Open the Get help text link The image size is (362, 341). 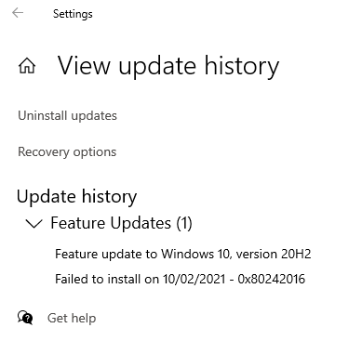coord(72,318)
